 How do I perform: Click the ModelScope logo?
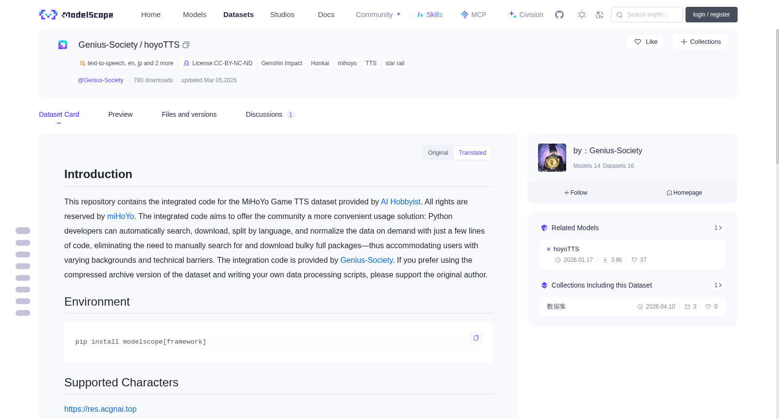(76, 15)
